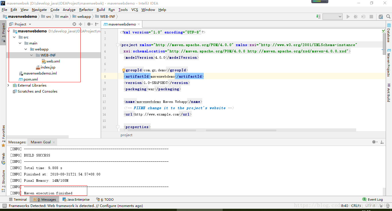Click the Run play button in toolbar

[x=348, y=17]
